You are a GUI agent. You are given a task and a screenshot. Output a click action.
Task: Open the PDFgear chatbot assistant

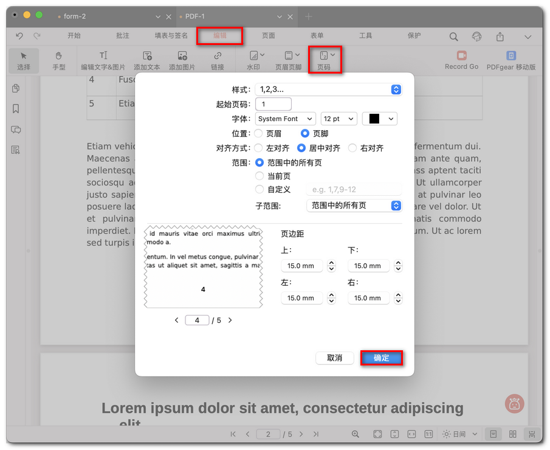click(x=515, y=404)
